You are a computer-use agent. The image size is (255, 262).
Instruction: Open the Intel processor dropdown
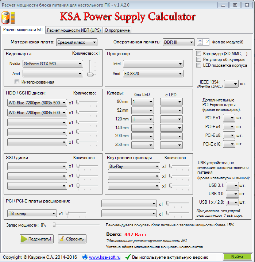pos(153,63)
